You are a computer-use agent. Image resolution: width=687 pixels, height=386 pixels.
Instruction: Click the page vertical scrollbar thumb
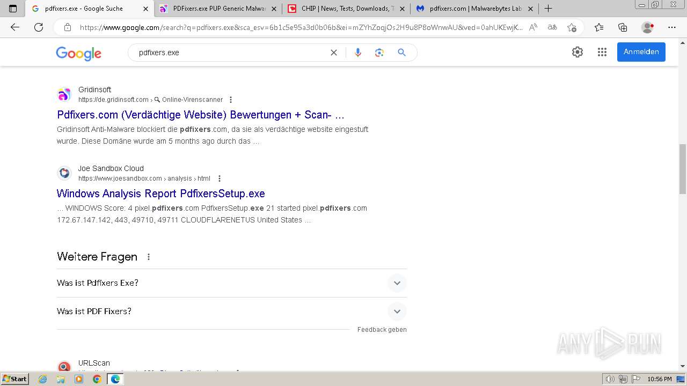point(683,169)
